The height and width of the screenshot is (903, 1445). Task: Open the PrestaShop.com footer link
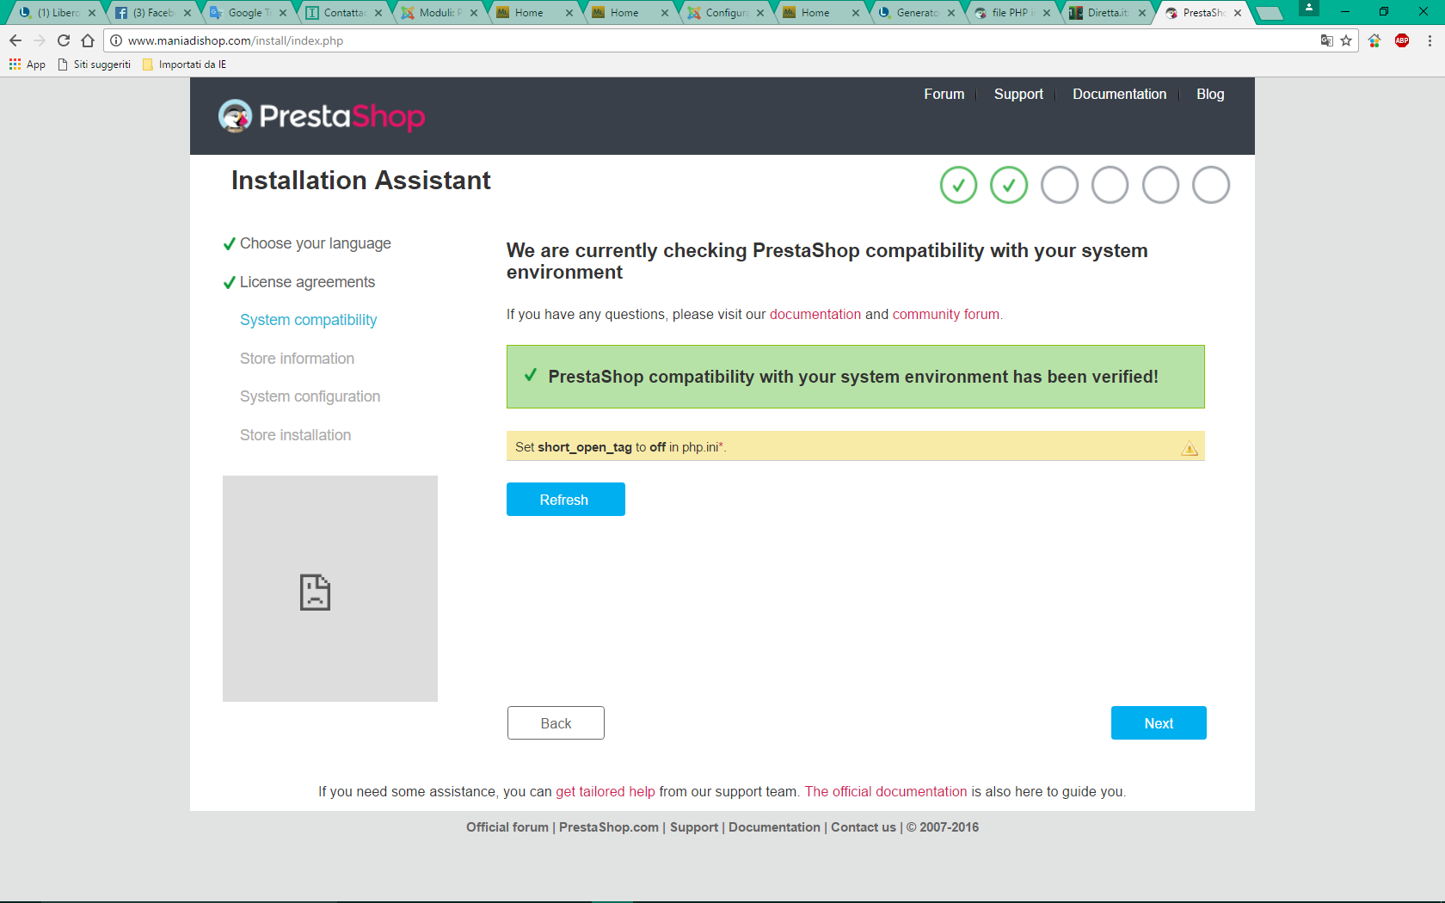(609, 827)
